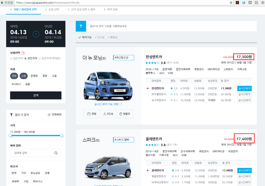Click the 업체명 입력 field

36,153
